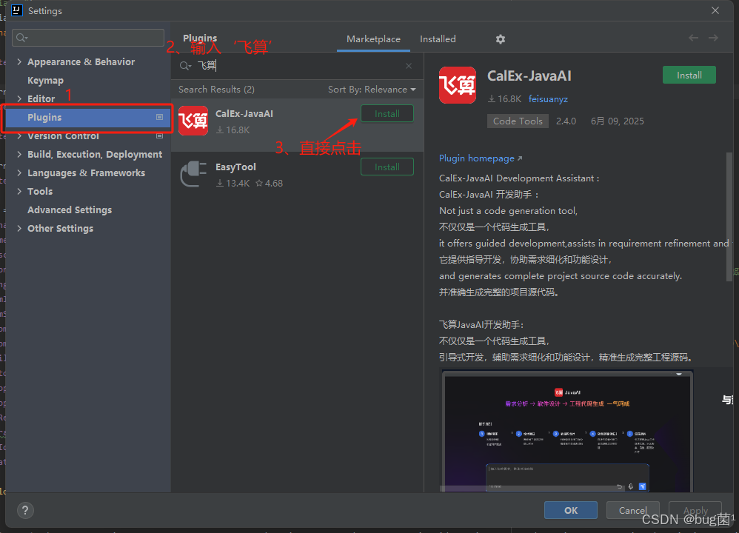Click the large CalEx-JavaAI logo in details
Viewport: 739px width, 533px height.
(457, 85)
